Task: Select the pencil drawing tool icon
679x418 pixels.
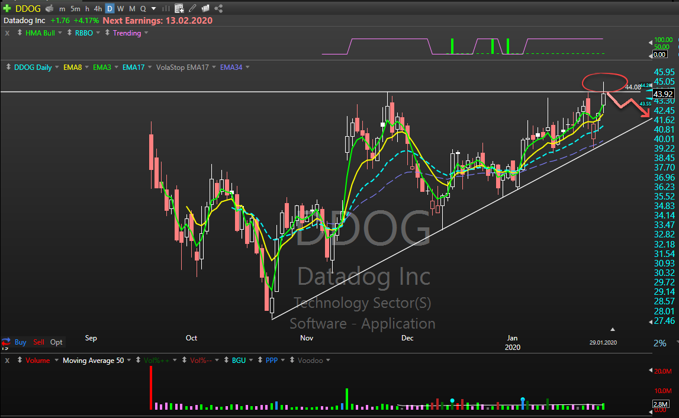Action: click(x=193, y=9)
